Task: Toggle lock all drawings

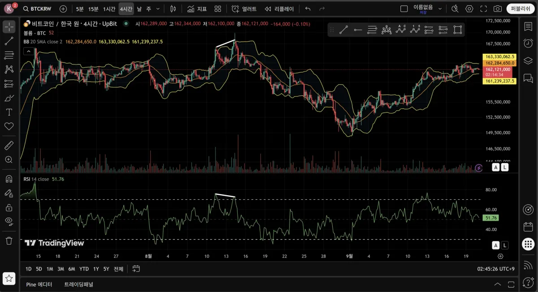Action: (x=9, y=207)
